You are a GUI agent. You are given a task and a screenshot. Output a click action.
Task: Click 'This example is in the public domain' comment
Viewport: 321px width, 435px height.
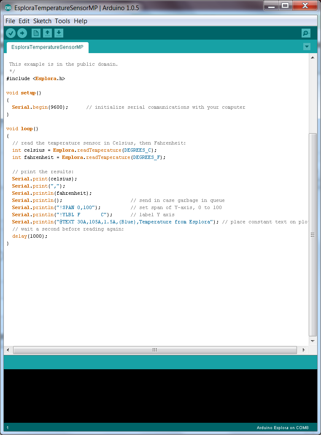click(x=63, y=64)
